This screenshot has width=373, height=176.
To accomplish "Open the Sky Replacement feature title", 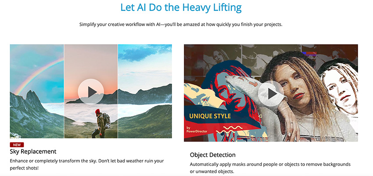I will (33, 152).
